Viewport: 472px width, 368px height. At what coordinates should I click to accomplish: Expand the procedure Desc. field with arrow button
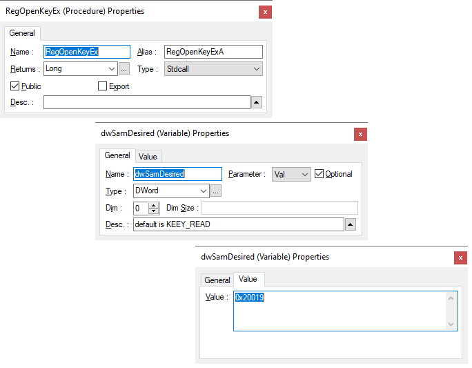point(257,102)
